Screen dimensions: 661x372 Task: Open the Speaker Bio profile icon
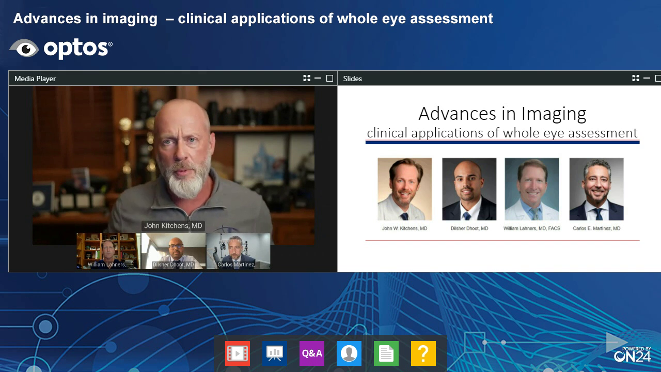349,353
